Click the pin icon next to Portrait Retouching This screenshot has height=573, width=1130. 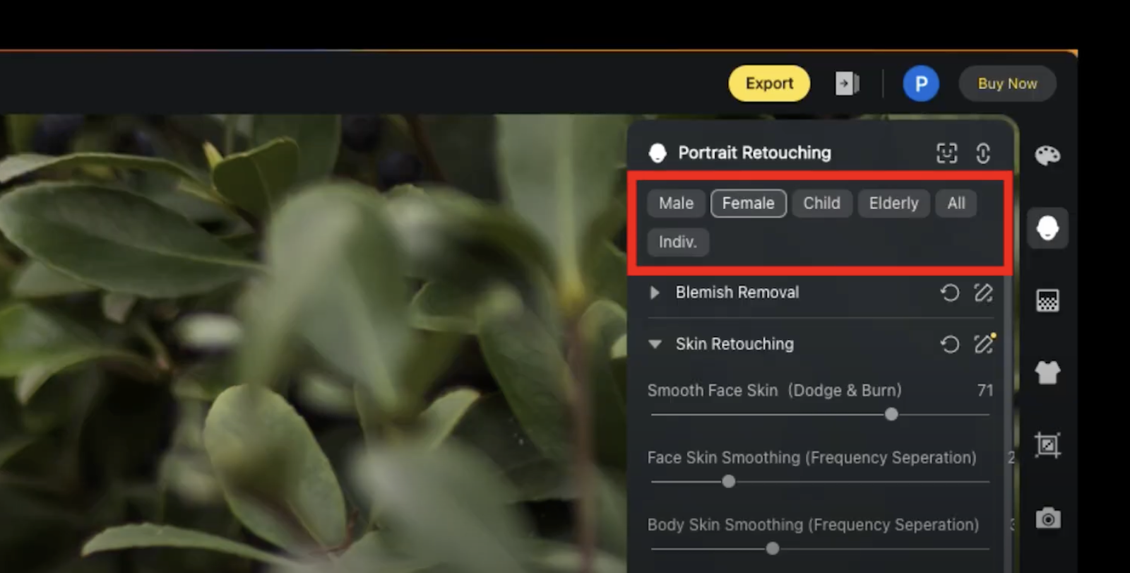coord(983,153)
